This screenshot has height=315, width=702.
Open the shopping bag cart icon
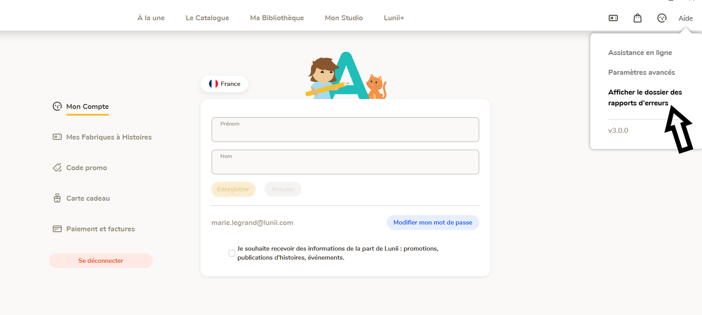tap(638, 18)
